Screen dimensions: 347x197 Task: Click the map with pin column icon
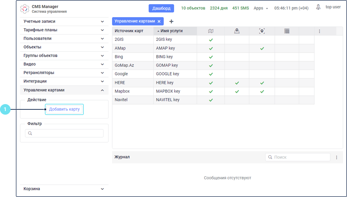(237, 31)
